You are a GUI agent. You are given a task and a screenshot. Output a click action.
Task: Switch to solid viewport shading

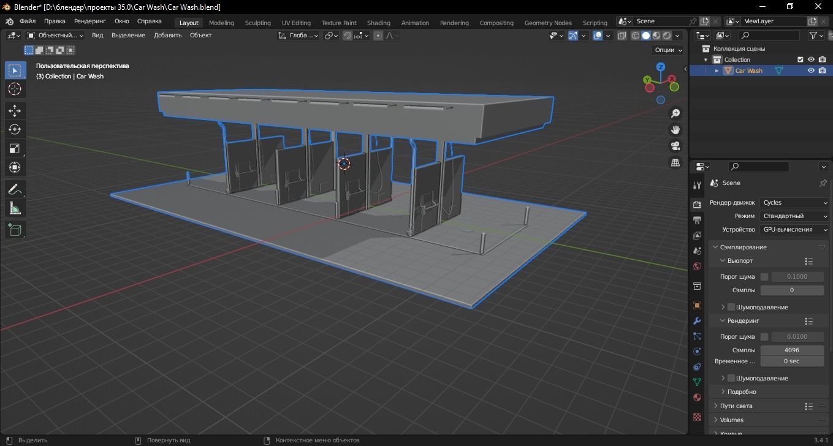click(646, 36)
